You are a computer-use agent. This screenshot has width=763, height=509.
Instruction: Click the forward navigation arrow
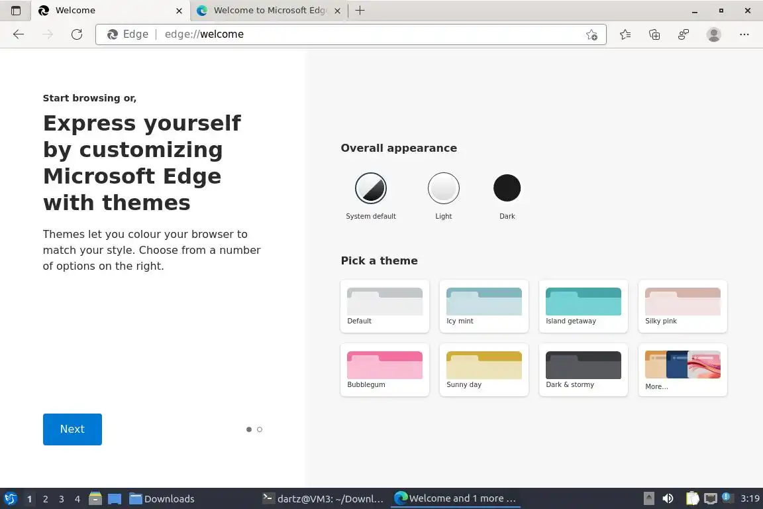click(x=48, y=34)
